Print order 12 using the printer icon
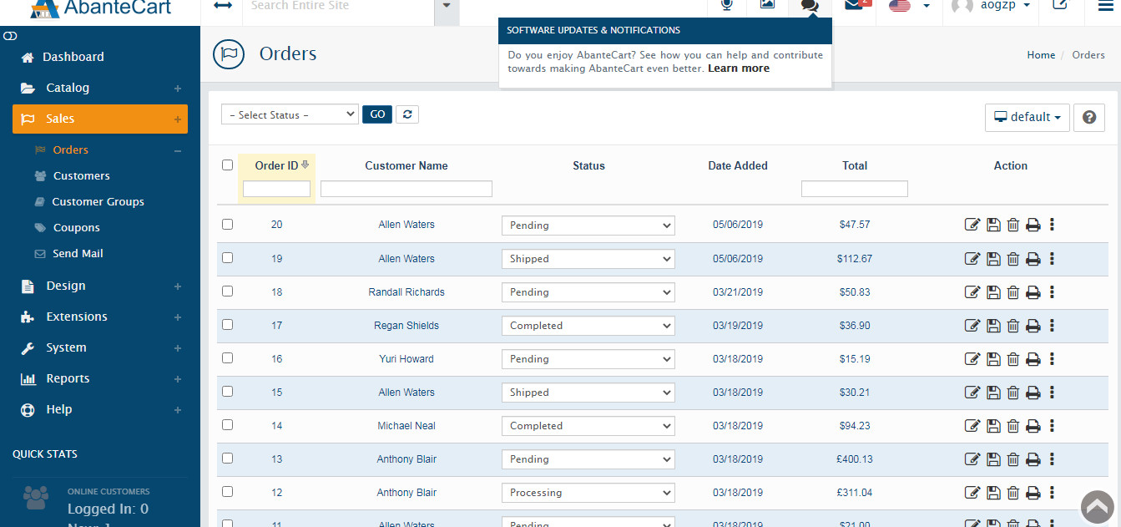Image resolution: width=1121 pixels, height=527 pixels. coord(1033,493)
